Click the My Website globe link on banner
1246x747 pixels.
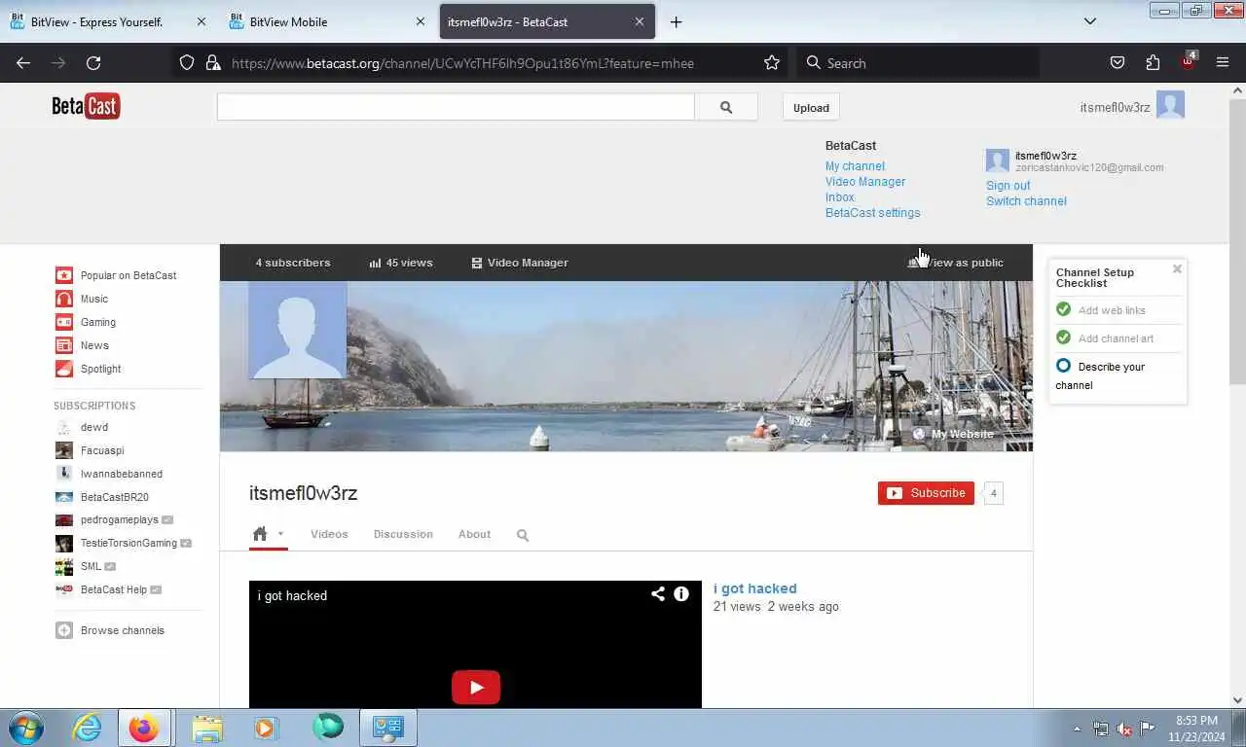(953, 434)
